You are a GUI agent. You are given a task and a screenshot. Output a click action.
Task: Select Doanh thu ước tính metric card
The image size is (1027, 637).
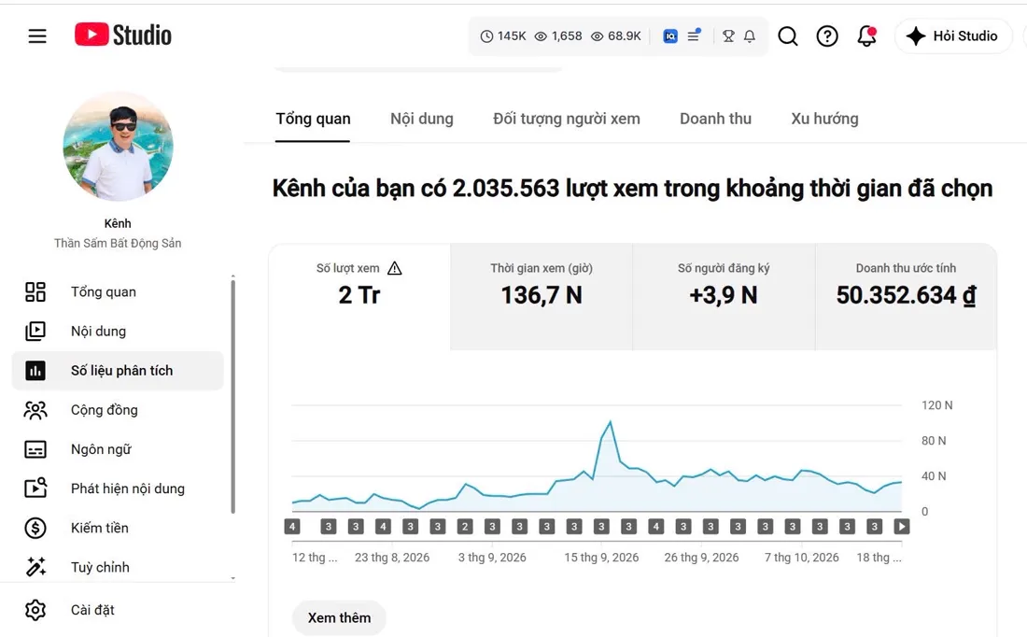click(906, 297)
